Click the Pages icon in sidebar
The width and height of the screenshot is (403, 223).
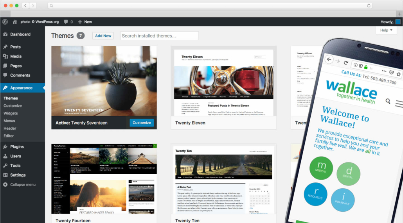[x=5, y=66]
